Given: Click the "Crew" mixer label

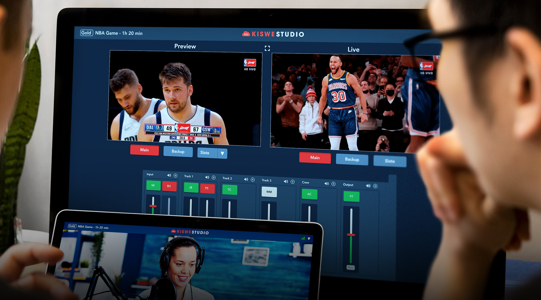Looking at the screenshot, I should click(305, 182).
